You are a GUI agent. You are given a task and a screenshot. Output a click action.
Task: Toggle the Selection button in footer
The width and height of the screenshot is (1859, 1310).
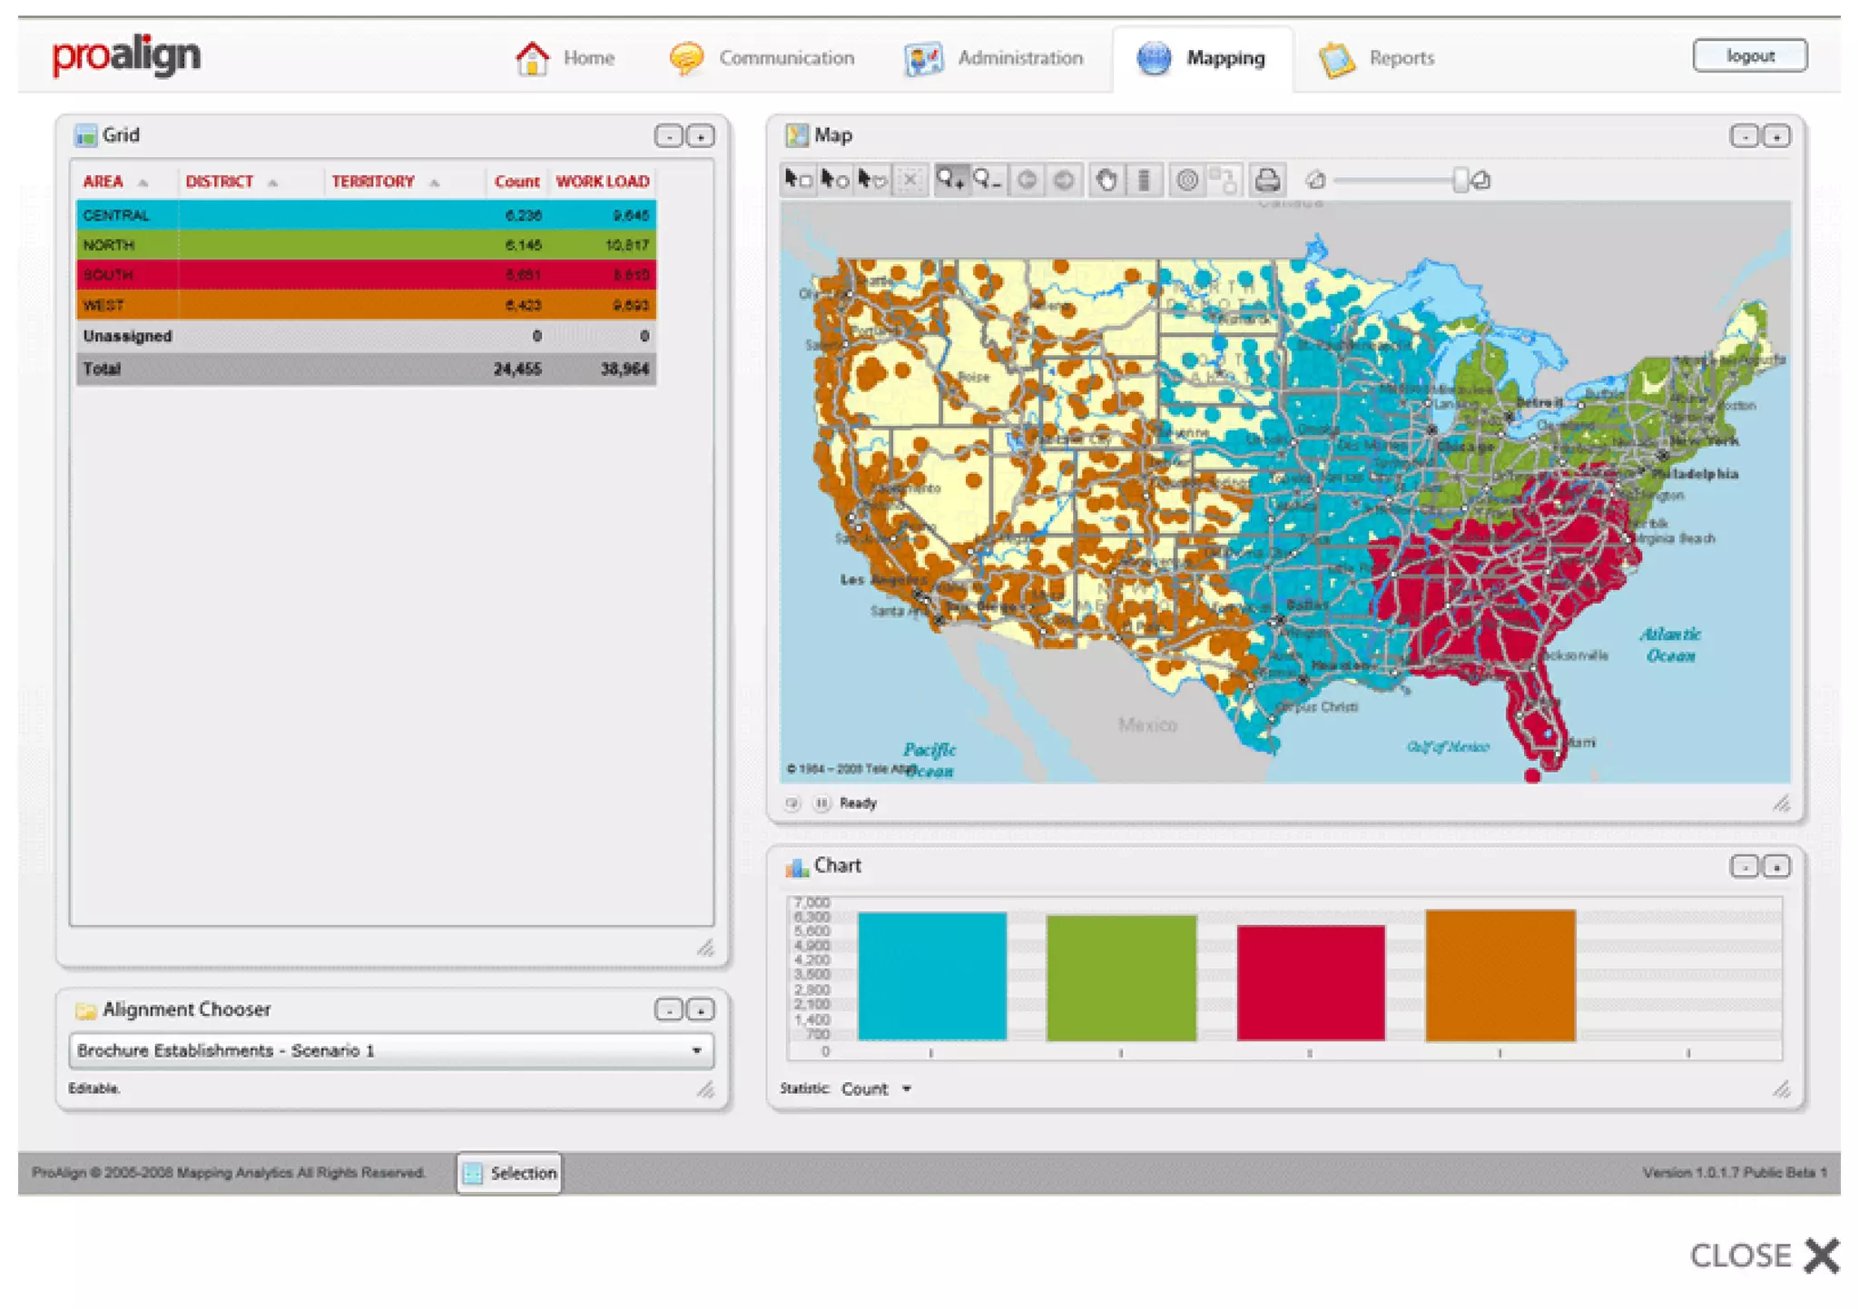pyautogui.click(x=509, y=1173)
